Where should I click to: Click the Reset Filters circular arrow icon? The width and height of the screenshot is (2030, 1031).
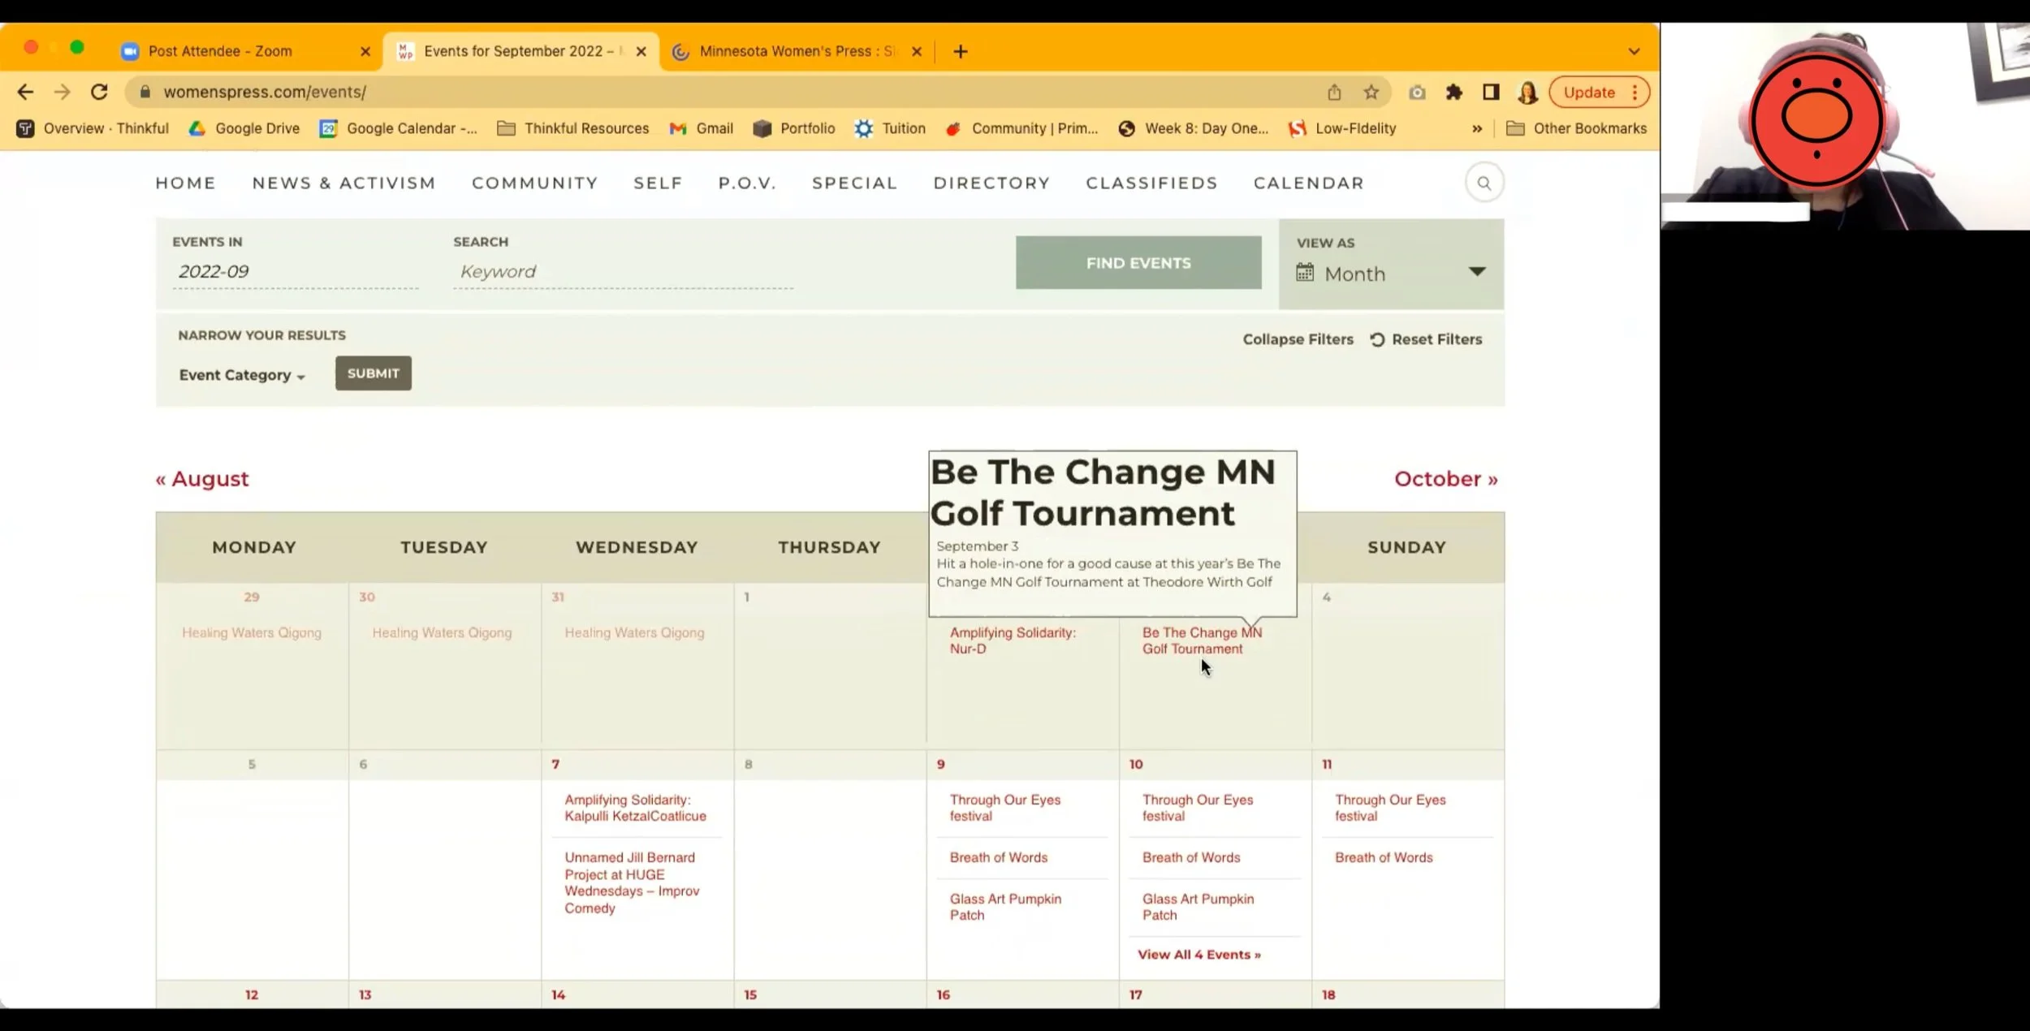(1377, 340)
